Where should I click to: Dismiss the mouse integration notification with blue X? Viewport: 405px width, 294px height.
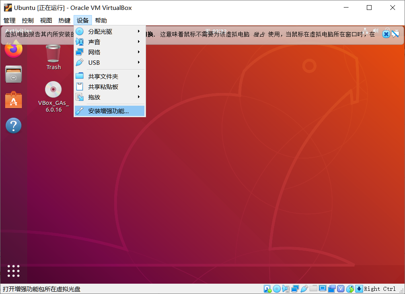[x=386, y=34]
